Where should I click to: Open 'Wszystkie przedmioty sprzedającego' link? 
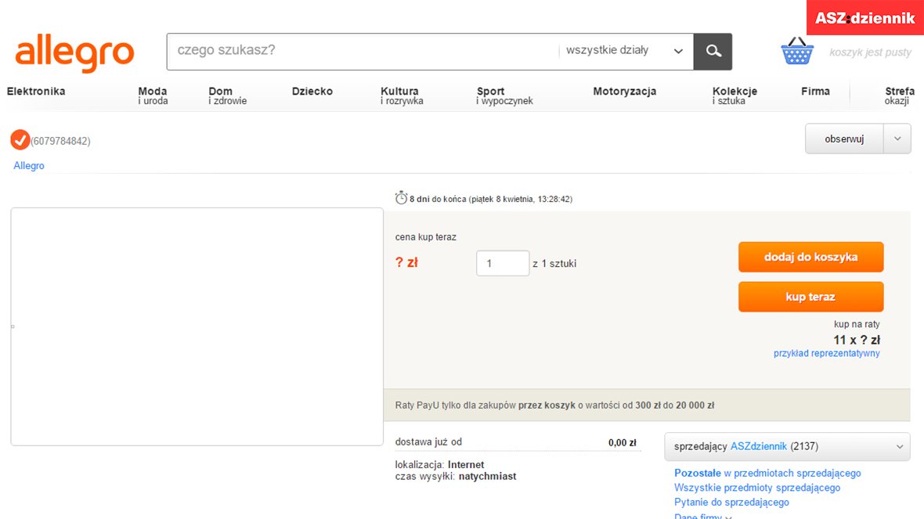(757, 488)
